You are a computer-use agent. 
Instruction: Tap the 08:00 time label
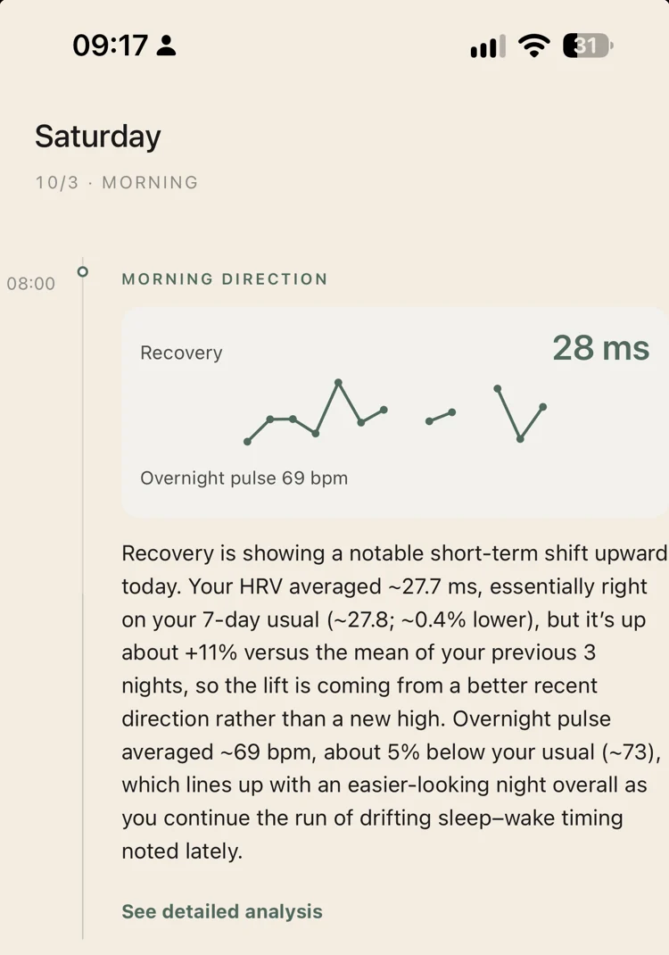31,283
